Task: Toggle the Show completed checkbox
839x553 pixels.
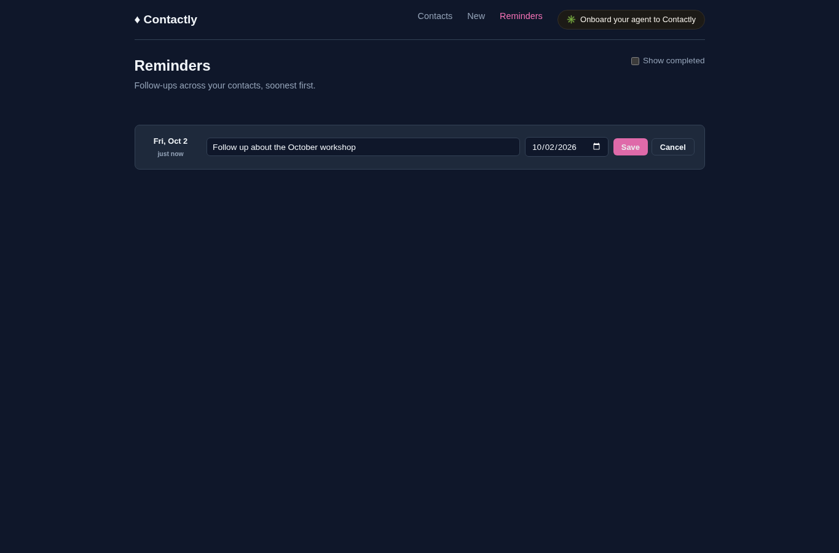Action: click(x=635, y=61)
